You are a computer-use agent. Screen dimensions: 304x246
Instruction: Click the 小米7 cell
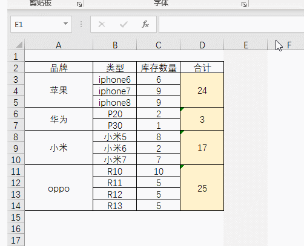(x=115, y=159)
